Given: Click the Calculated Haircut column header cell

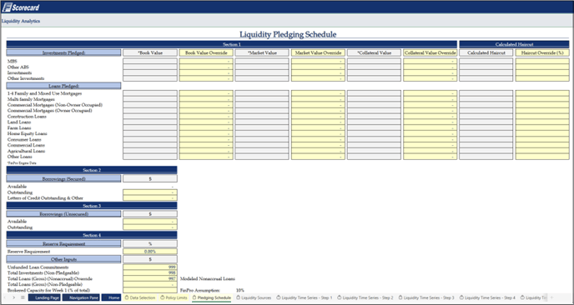Looking at the screenshot, I should coord(486,52).
